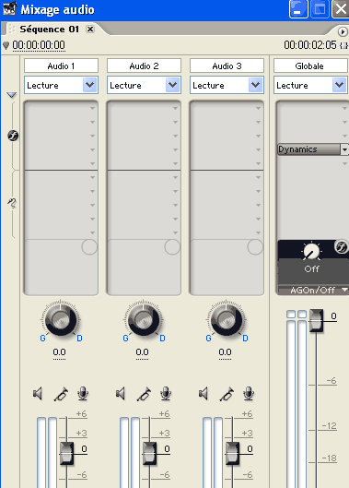Click Audio 3 pan value 0.0
The height and width of the screenshot is (488, 349).
coord(225,352)
